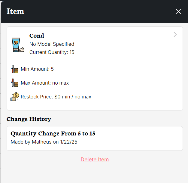This screenshot has width=188, height=183.
Task: Click the Cond conditioner tube icon
Action: pos(17,45)
